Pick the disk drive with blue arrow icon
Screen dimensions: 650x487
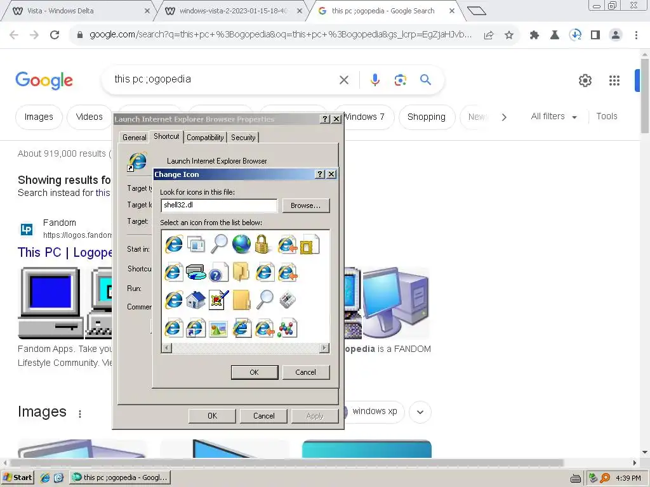[196, 273]
